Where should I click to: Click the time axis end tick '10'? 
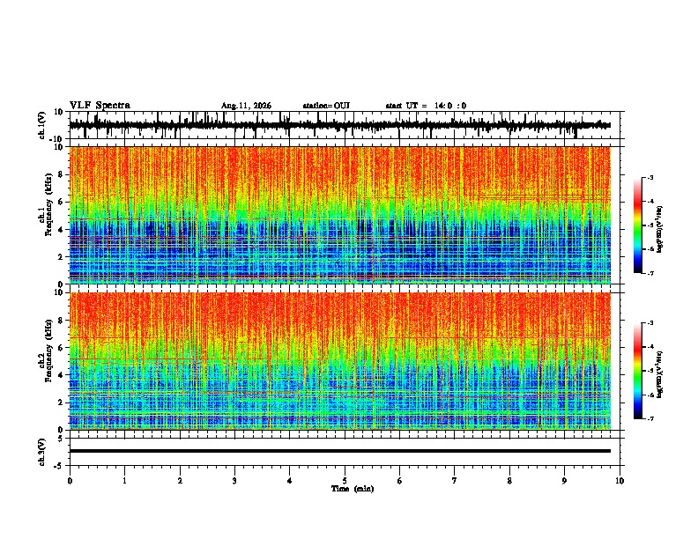(x=620, y=481)
